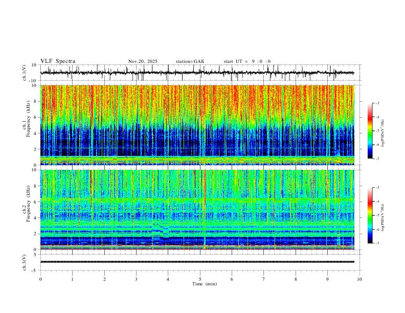The image size is (405, 313).
Task: Click the time axis tick label '7'
Action: click(264, 279)
